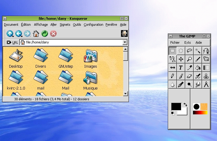
Task: Select the Color Picker eyedropper tool
Action: (189, 68)
